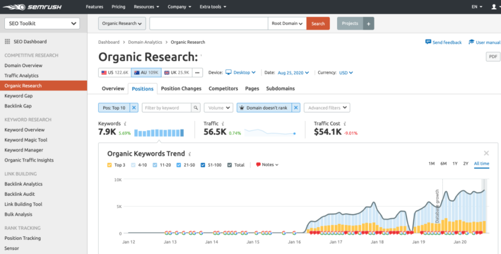Click the orange Search button

tap(318, 23)
